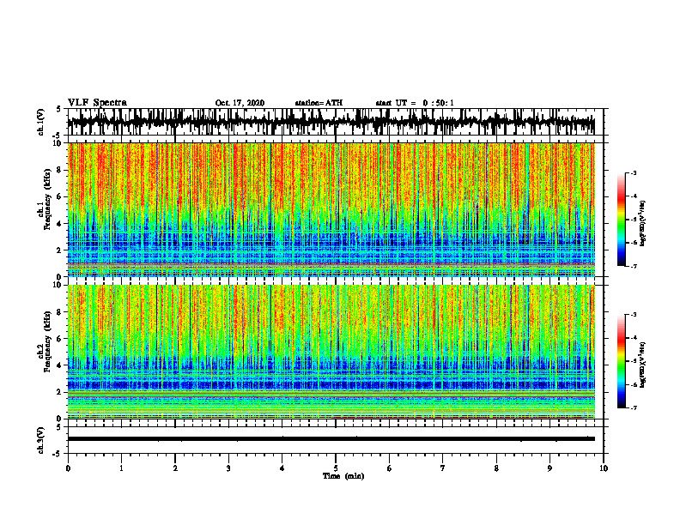Click the ch.3(V) flat waveform trace
This screenshot has width=680, height=525.
331,439
